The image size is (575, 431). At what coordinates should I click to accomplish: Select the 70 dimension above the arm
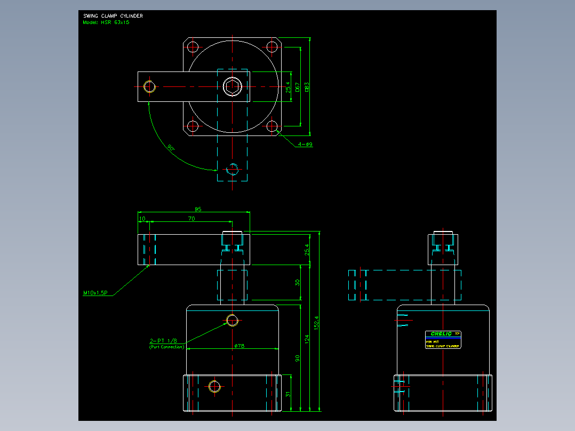click(x=191, y=219)
